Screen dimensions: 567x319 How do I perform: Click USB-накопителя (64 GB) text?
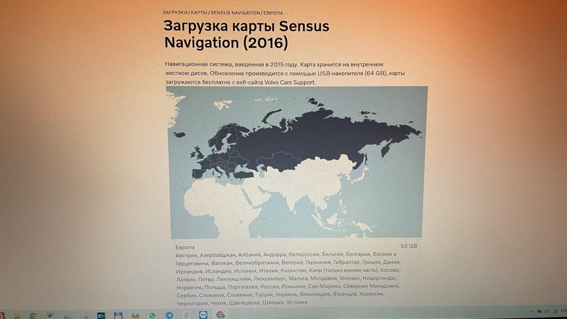click(x=353, y=73)
